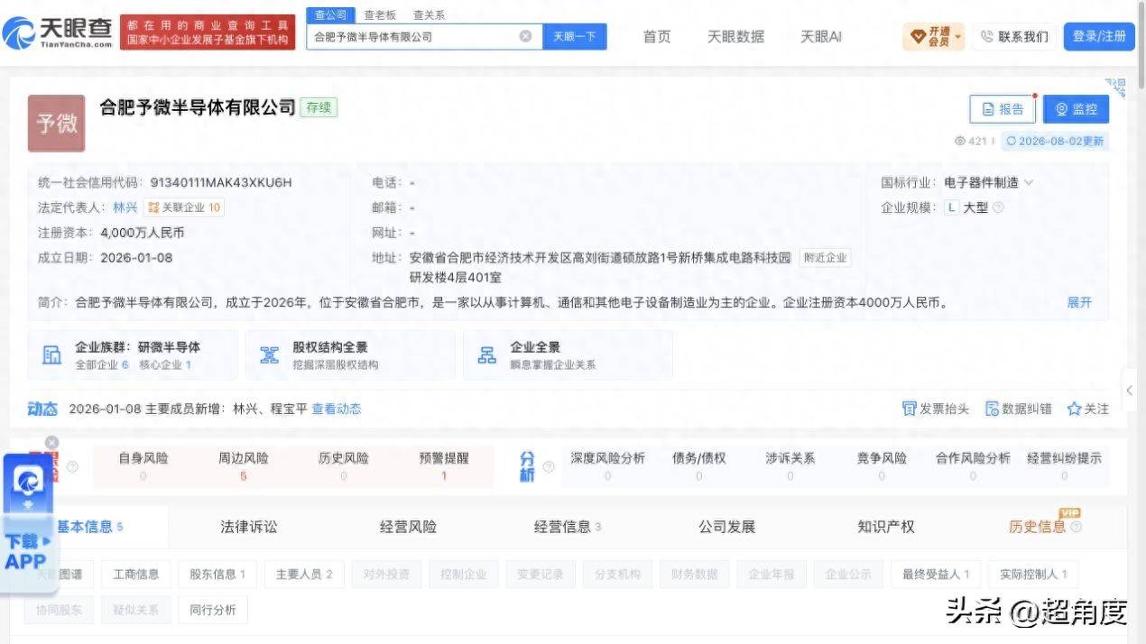Select the 查关系 search tab
1146x644 pixels.
(x=429, y=14)
